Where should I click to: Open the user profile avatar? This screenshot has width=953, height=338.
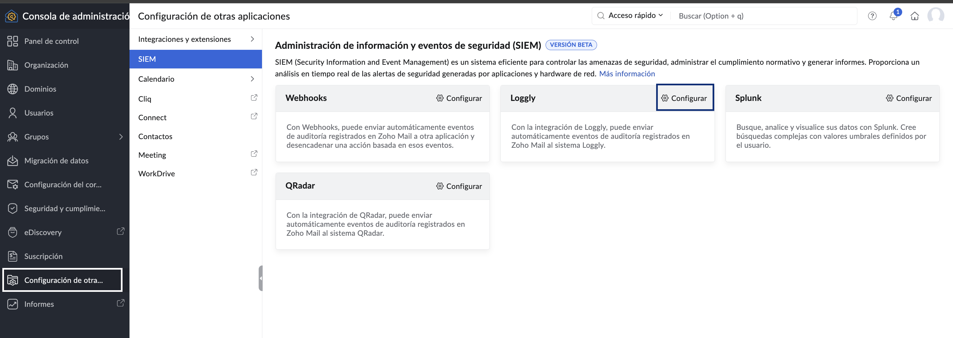click(936, 16)
